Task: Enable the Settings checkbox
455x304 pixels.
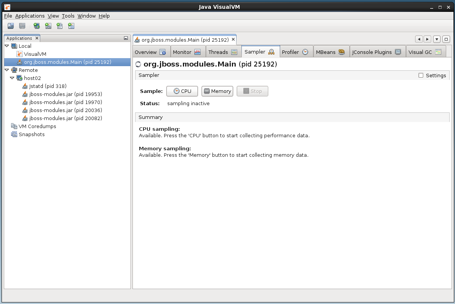Action: pos(421,75)
